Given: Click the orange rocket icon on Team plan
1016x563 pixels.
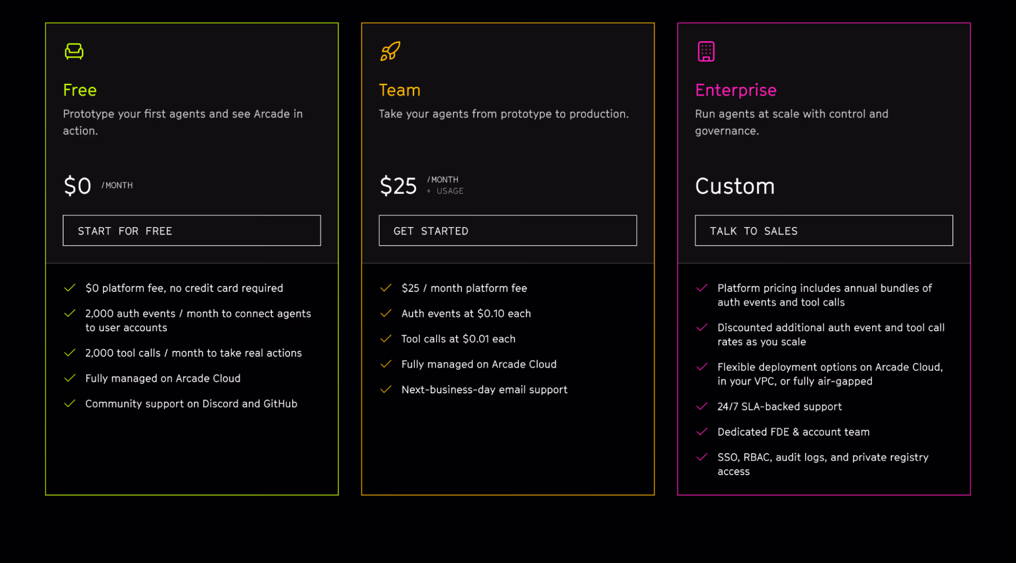Looking at the screenshot, I should click(x=390, y=51).
